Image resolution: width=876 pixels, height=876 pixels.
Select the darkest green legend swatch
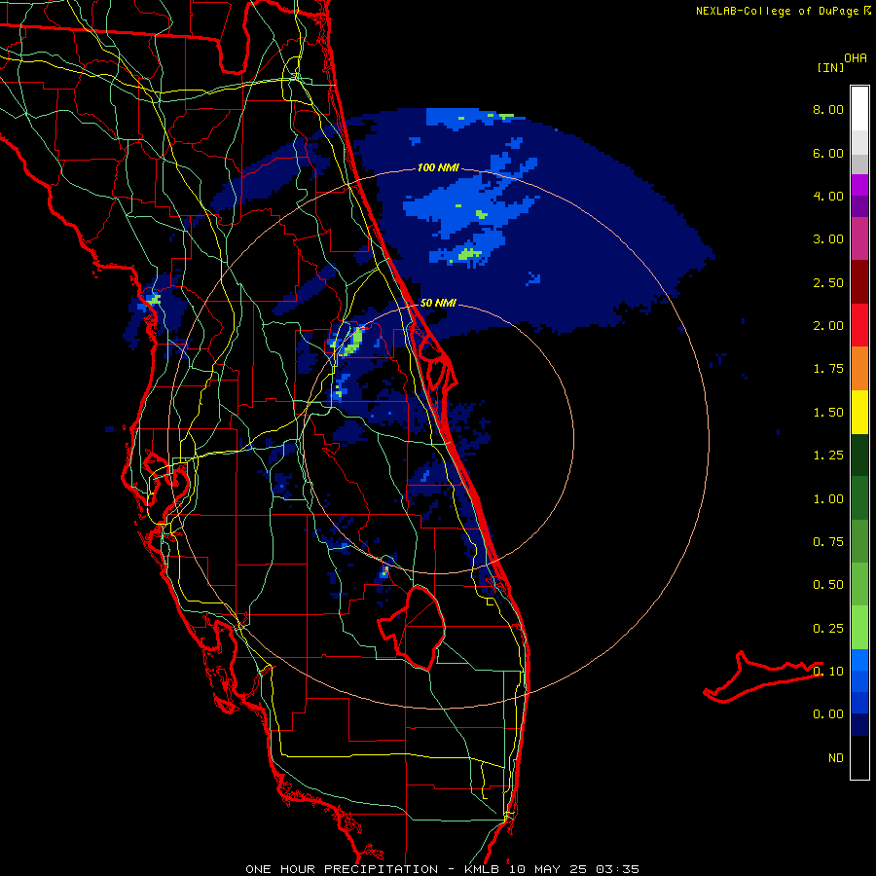pyautogui.click(x=859, y=456)
